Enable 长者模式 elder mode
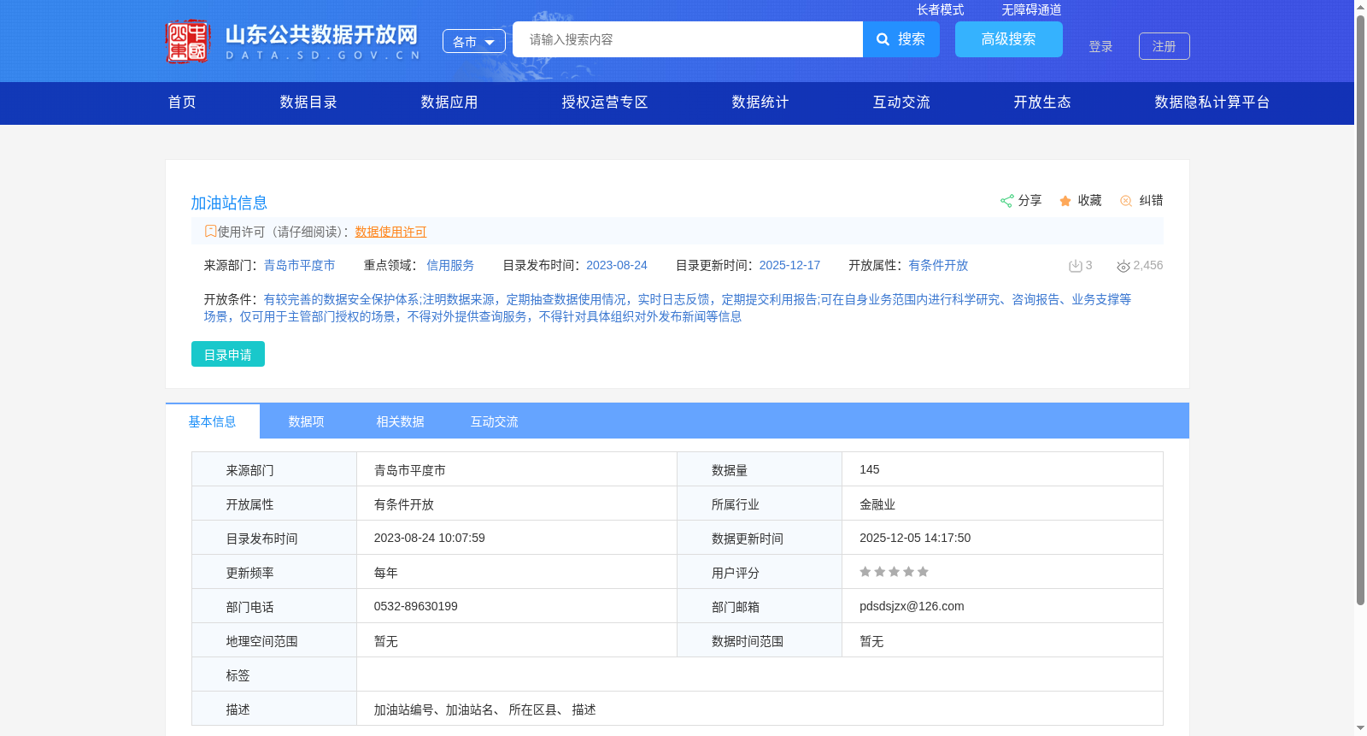The height and width of the screenshot is (736, 1367). coord(940,9)
